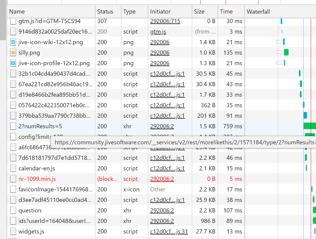Click the jive-icon-wiki-12x12.png file icon
The height and width of the screenshot is (239, 316).
point(13,42)
